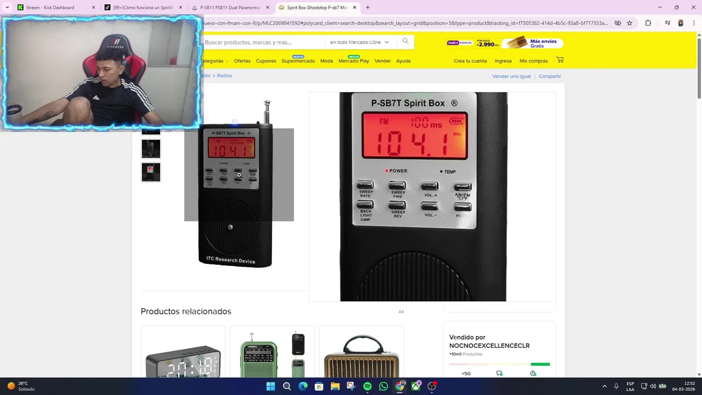Expand the 'en todo Mercado Libre' dropdown
Image resolution: width=702 pixels, height=395 pixels.
(359, 42)
